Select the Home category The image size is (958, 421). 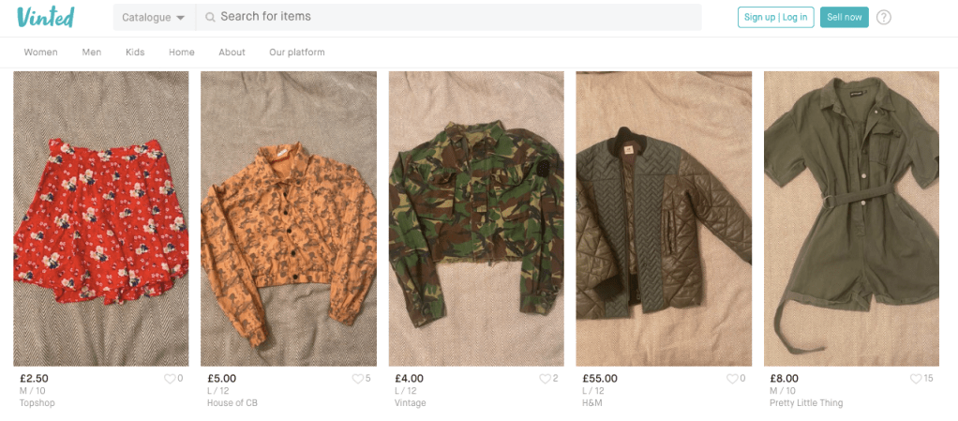point(182,53)
